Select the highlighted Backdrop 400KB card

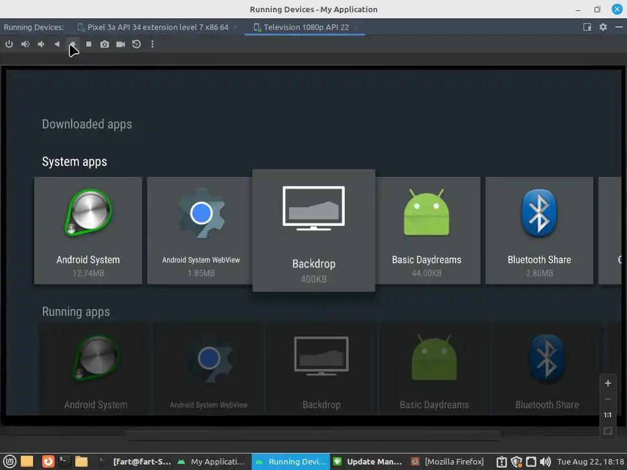(x=313, y=231)
